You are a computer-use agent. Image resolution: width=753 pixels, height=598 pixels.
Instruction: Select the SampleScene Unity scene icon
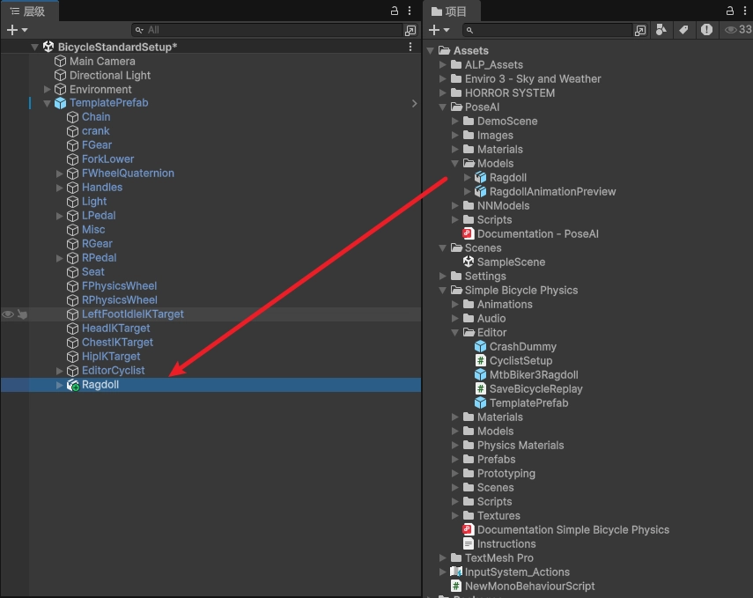[x=469, y=262]
